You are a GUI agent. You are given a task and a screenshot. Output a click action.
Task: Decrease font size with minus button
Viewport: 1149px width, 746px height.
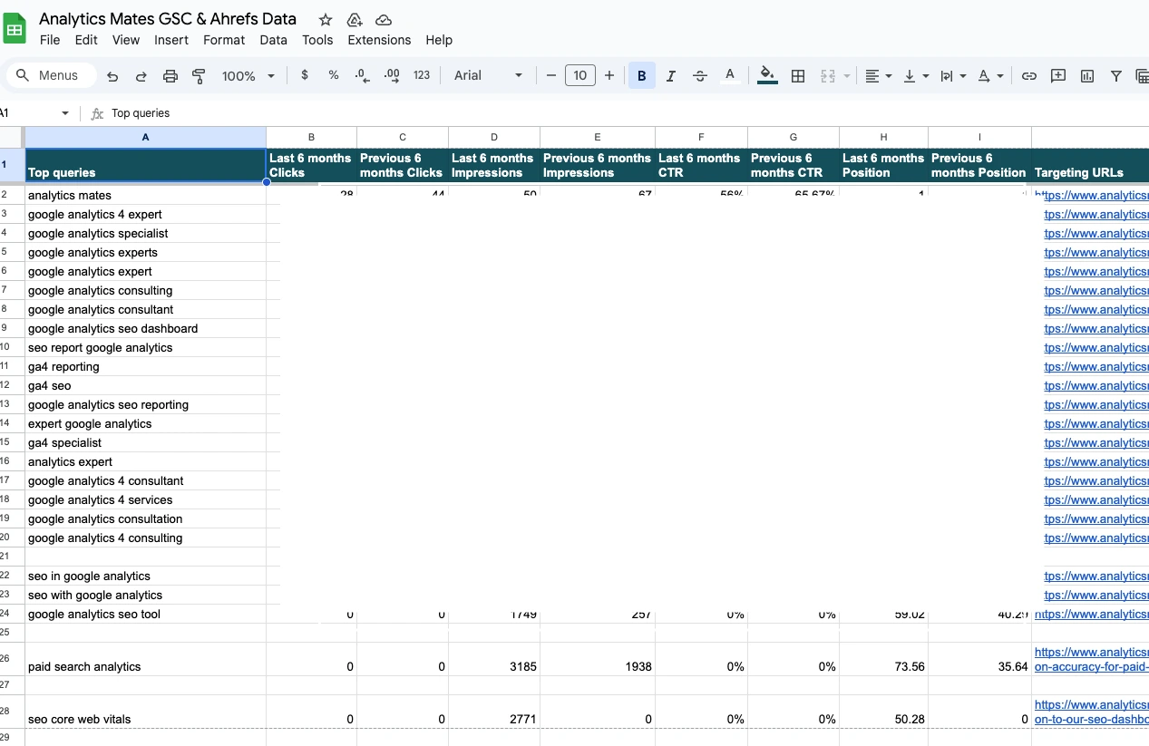pos(551,75)
